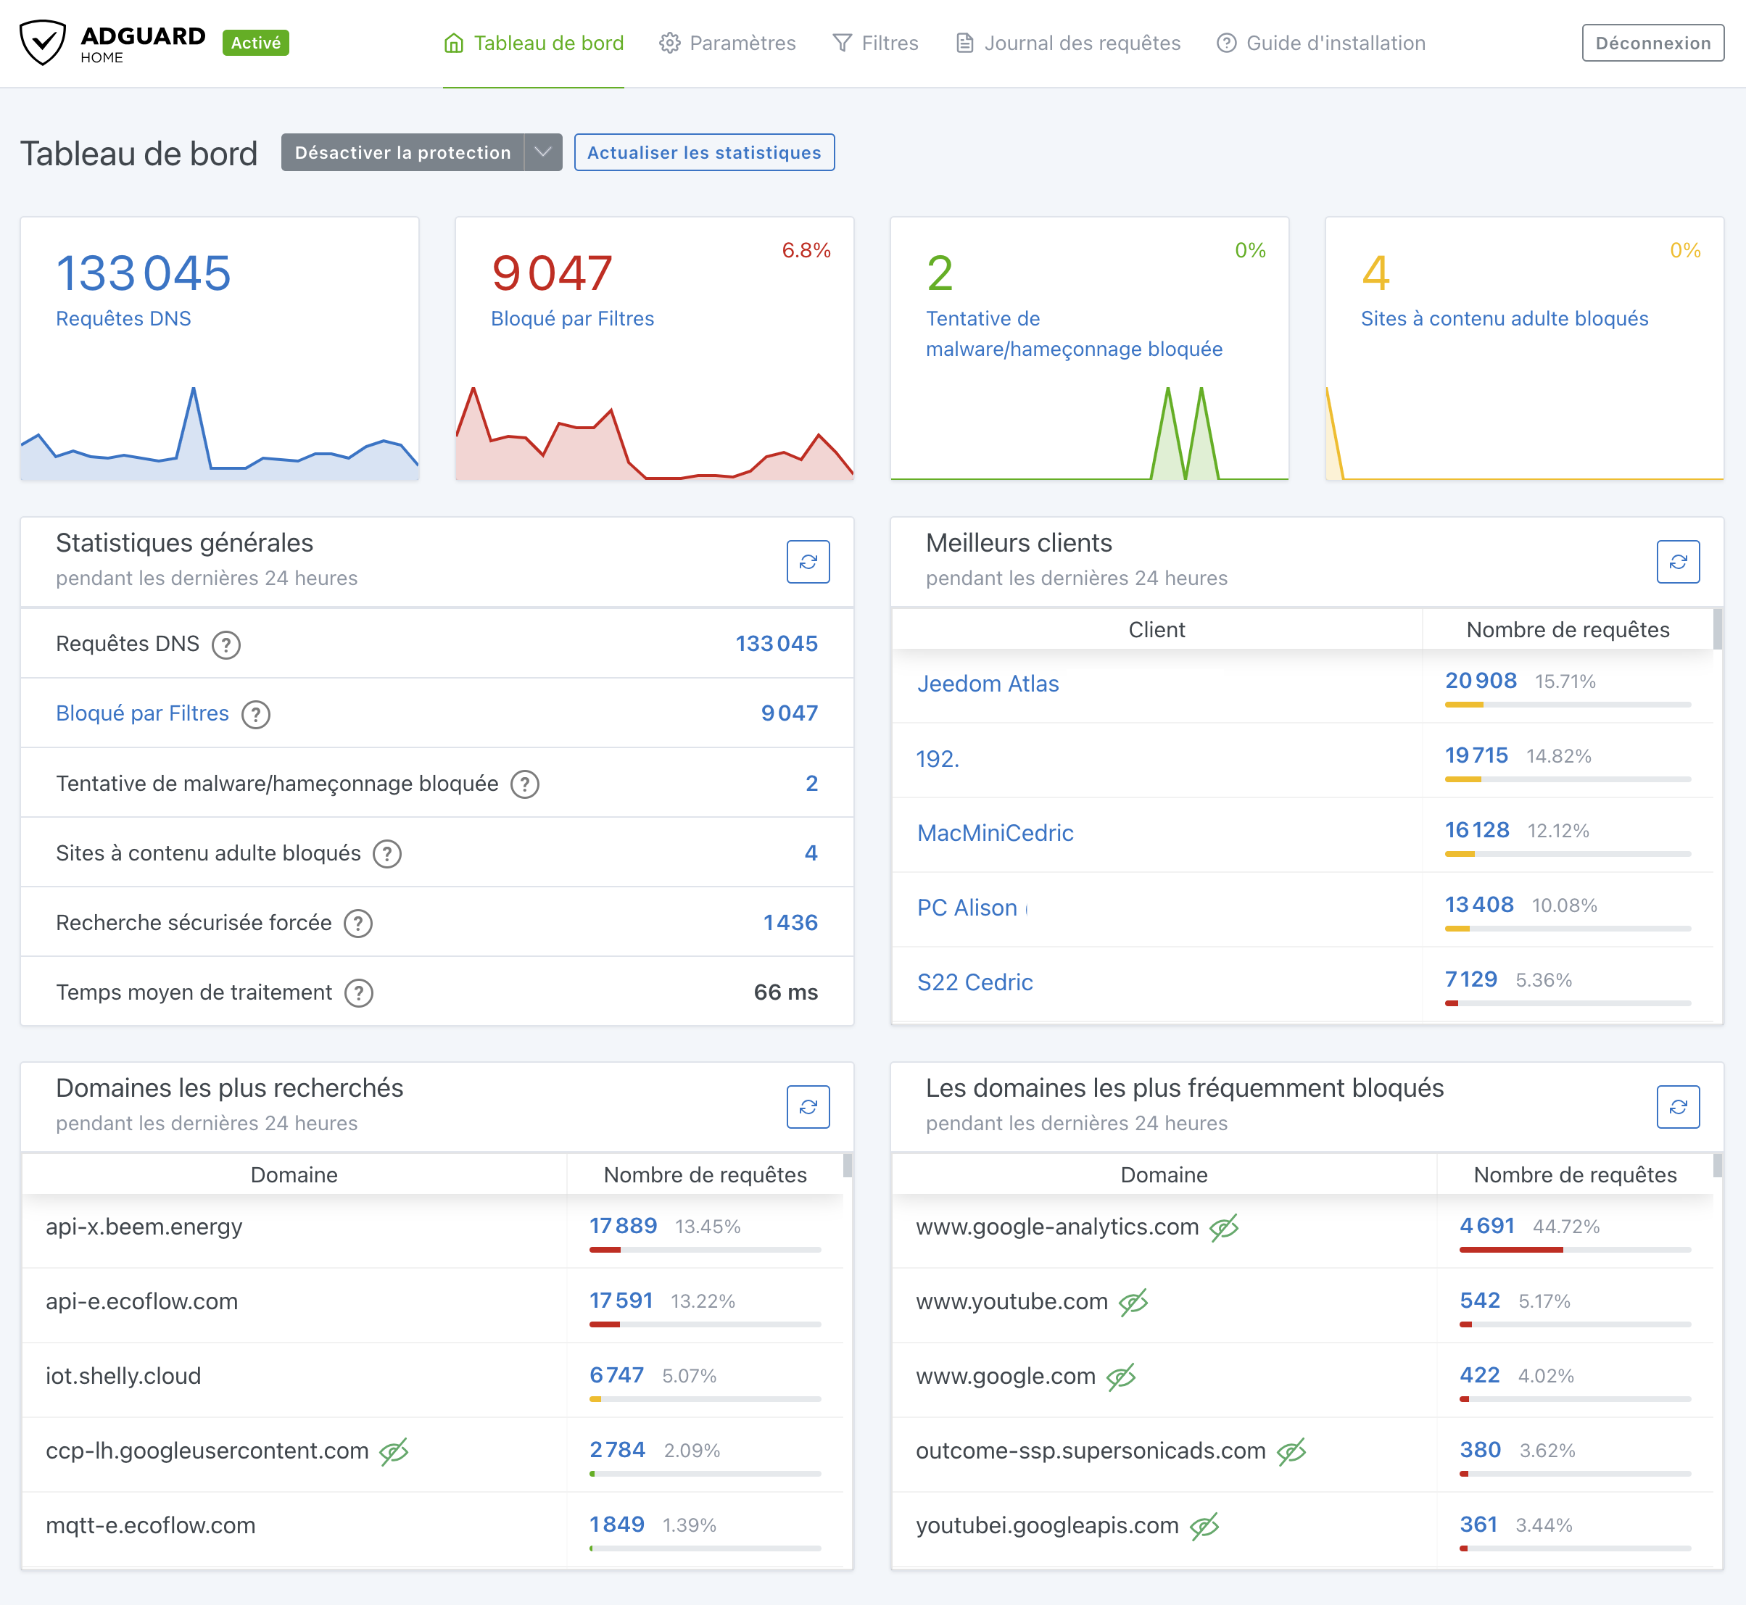Click the 542 count for www.youtube.com
This screenshot has width=1746, height=1605.
[x=1479, y=1301]
